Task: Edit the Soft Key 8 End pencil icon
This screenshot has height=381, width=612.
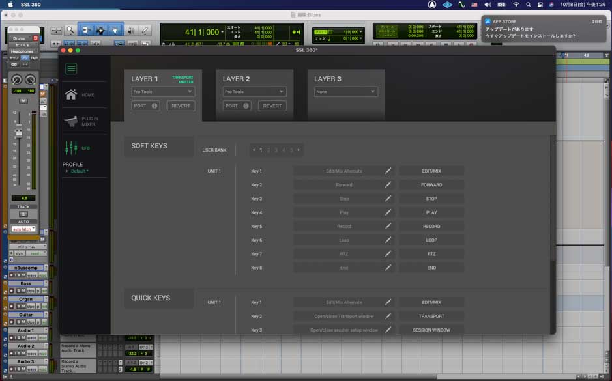Action: coord(388,268)
